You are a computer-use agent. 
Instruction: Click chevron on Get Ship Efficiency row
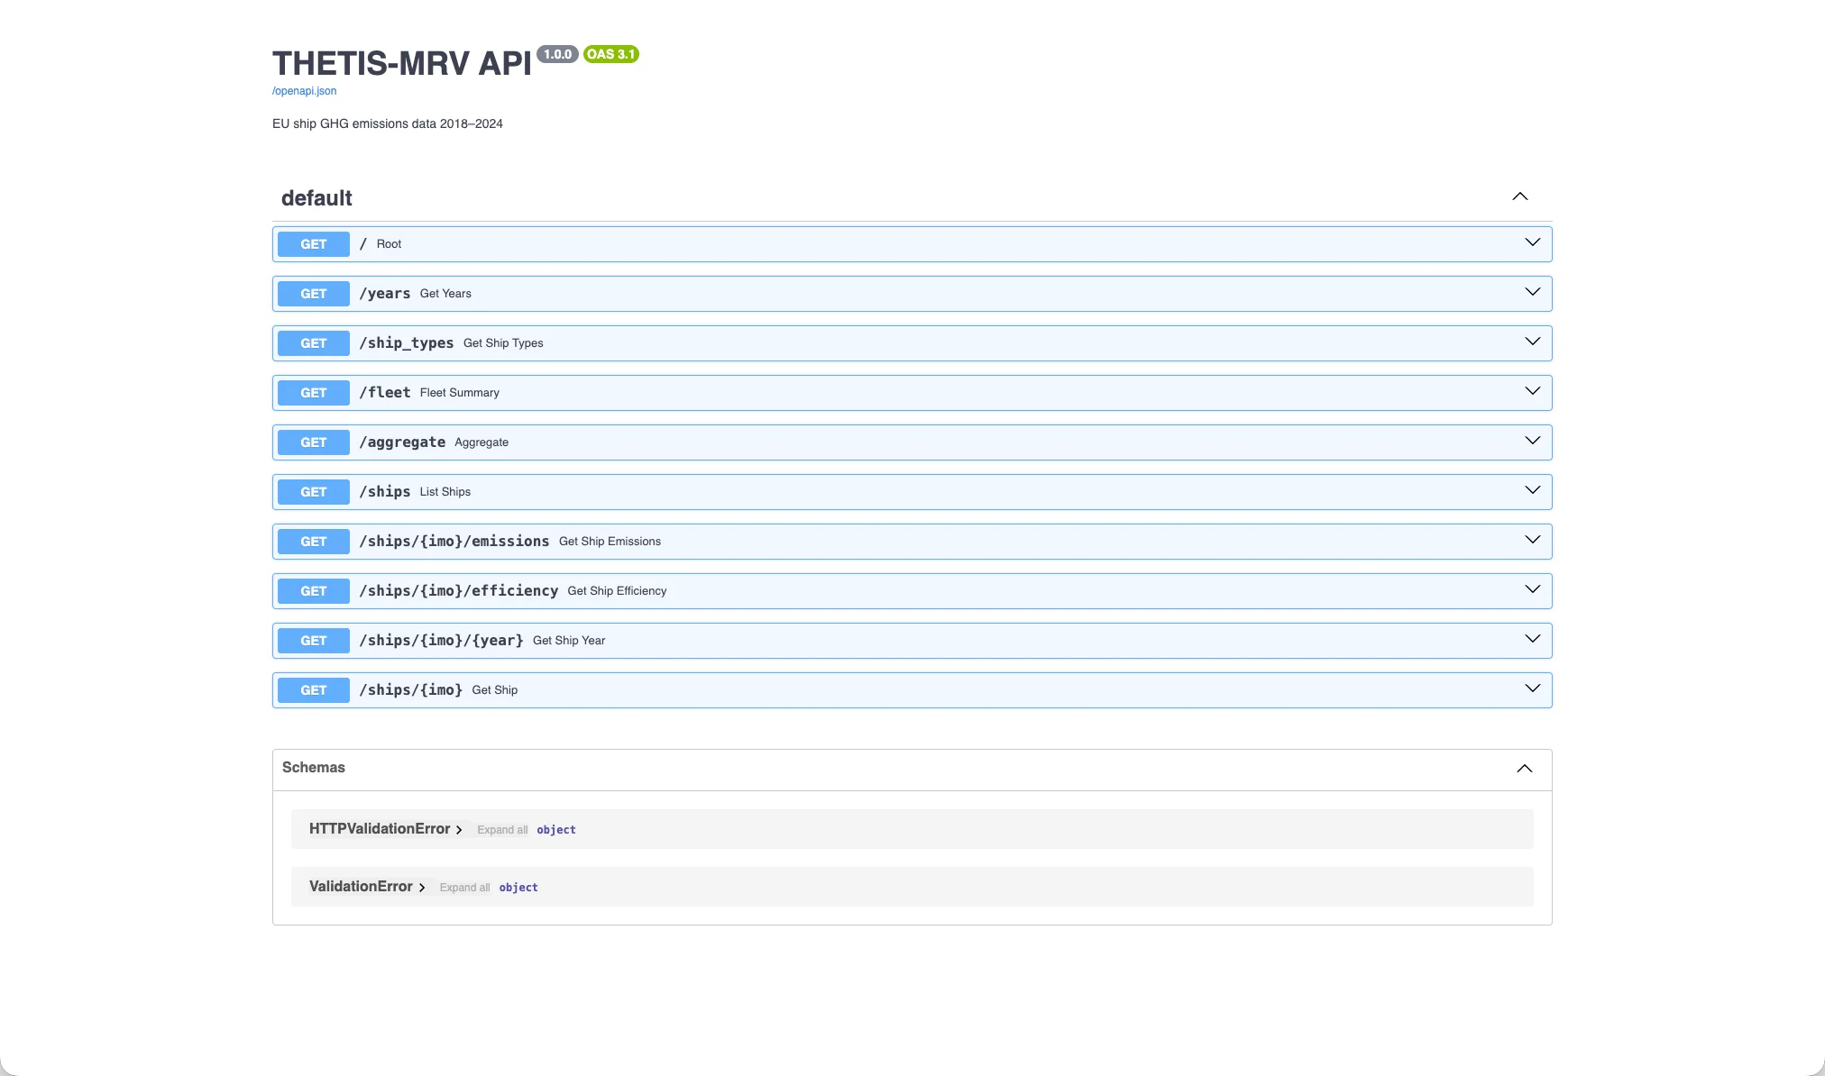(1532, 589)
